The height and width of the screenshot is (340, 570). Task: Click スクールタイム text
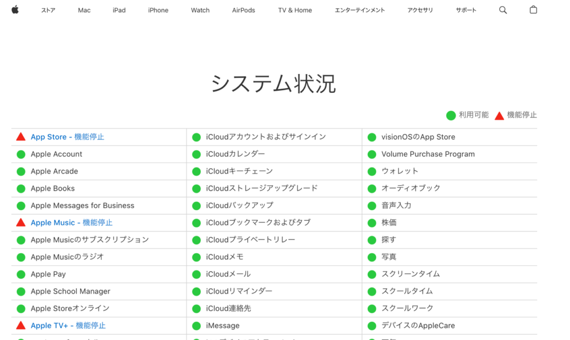point(407,292)
